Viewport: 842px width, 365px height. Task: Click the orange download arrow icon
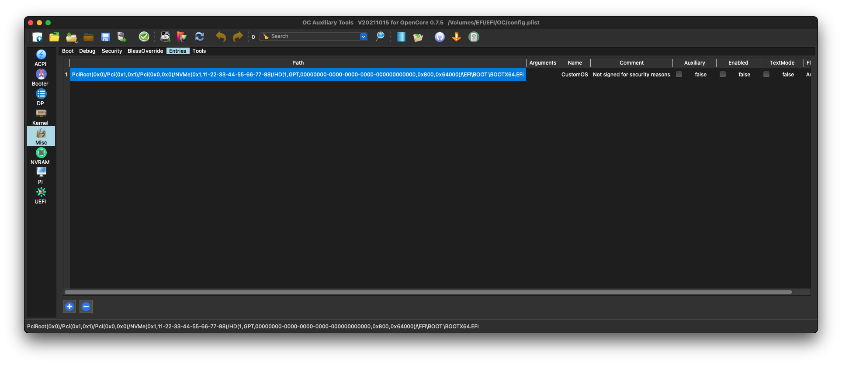[457, 37]
